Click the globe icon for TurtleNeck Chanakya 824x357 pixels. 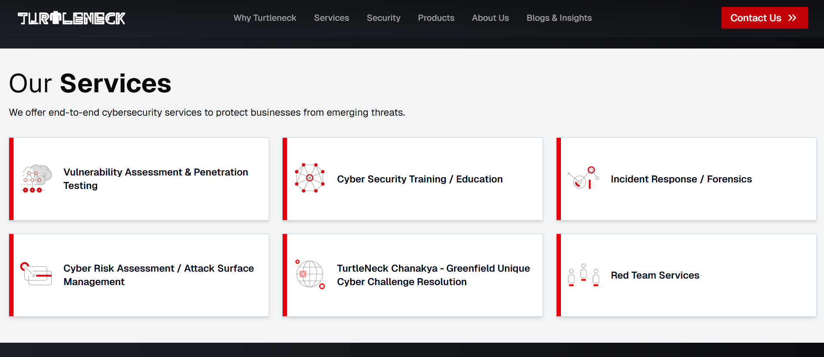tap(310, 274)
